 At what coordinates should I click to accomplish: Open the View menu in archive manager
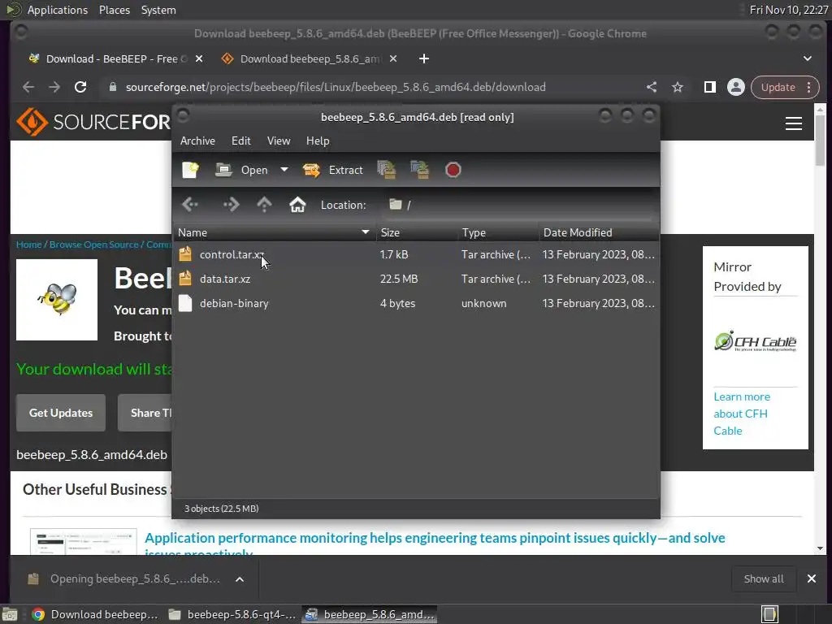tap(279, 141)
